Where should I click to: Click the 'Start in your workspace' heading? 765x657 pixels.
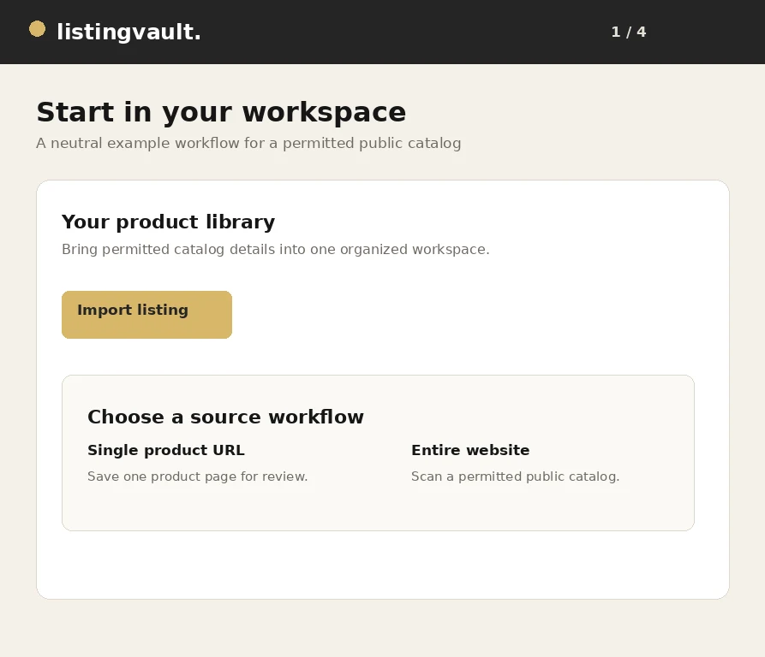pos(221,113)
